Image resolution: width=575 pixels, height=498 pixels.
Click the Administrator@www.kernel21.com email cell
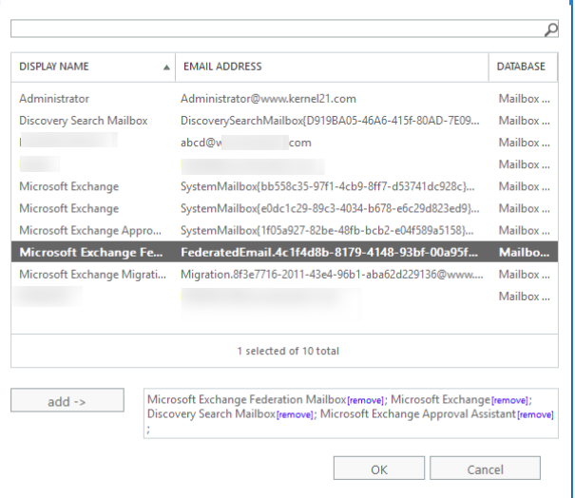268,99
